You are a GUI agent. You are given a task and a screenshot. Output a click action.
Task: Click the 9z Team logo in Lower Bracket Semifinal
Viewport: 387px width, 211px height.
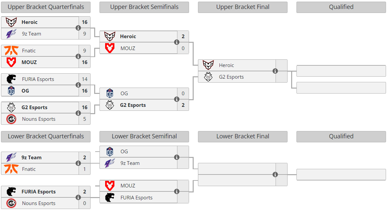pyautogui.click(x=110, y=163)
